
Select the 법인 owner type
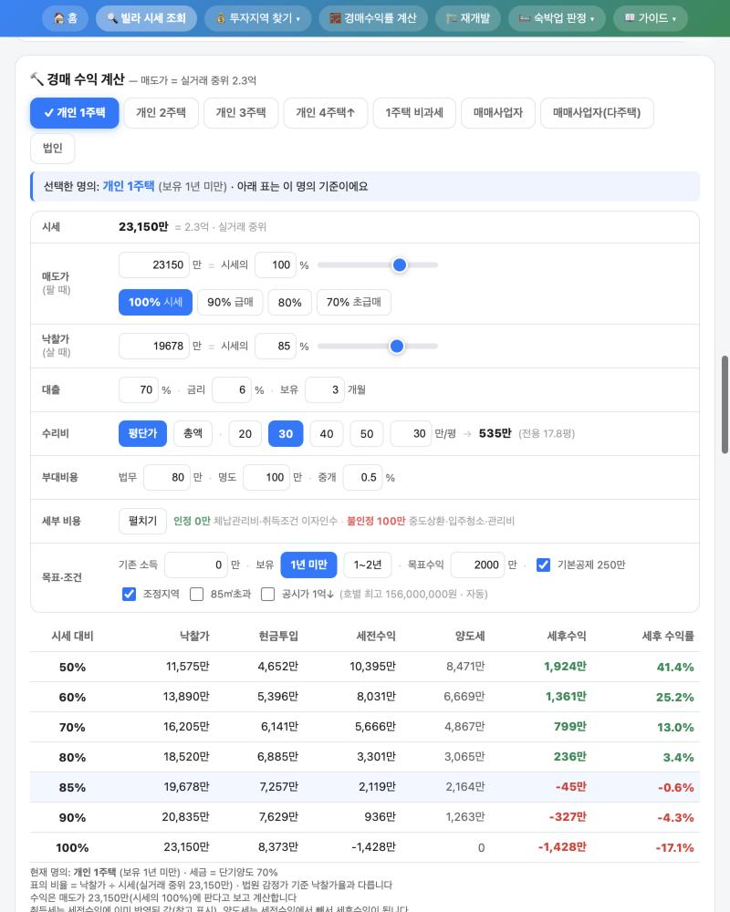[52, 149]
